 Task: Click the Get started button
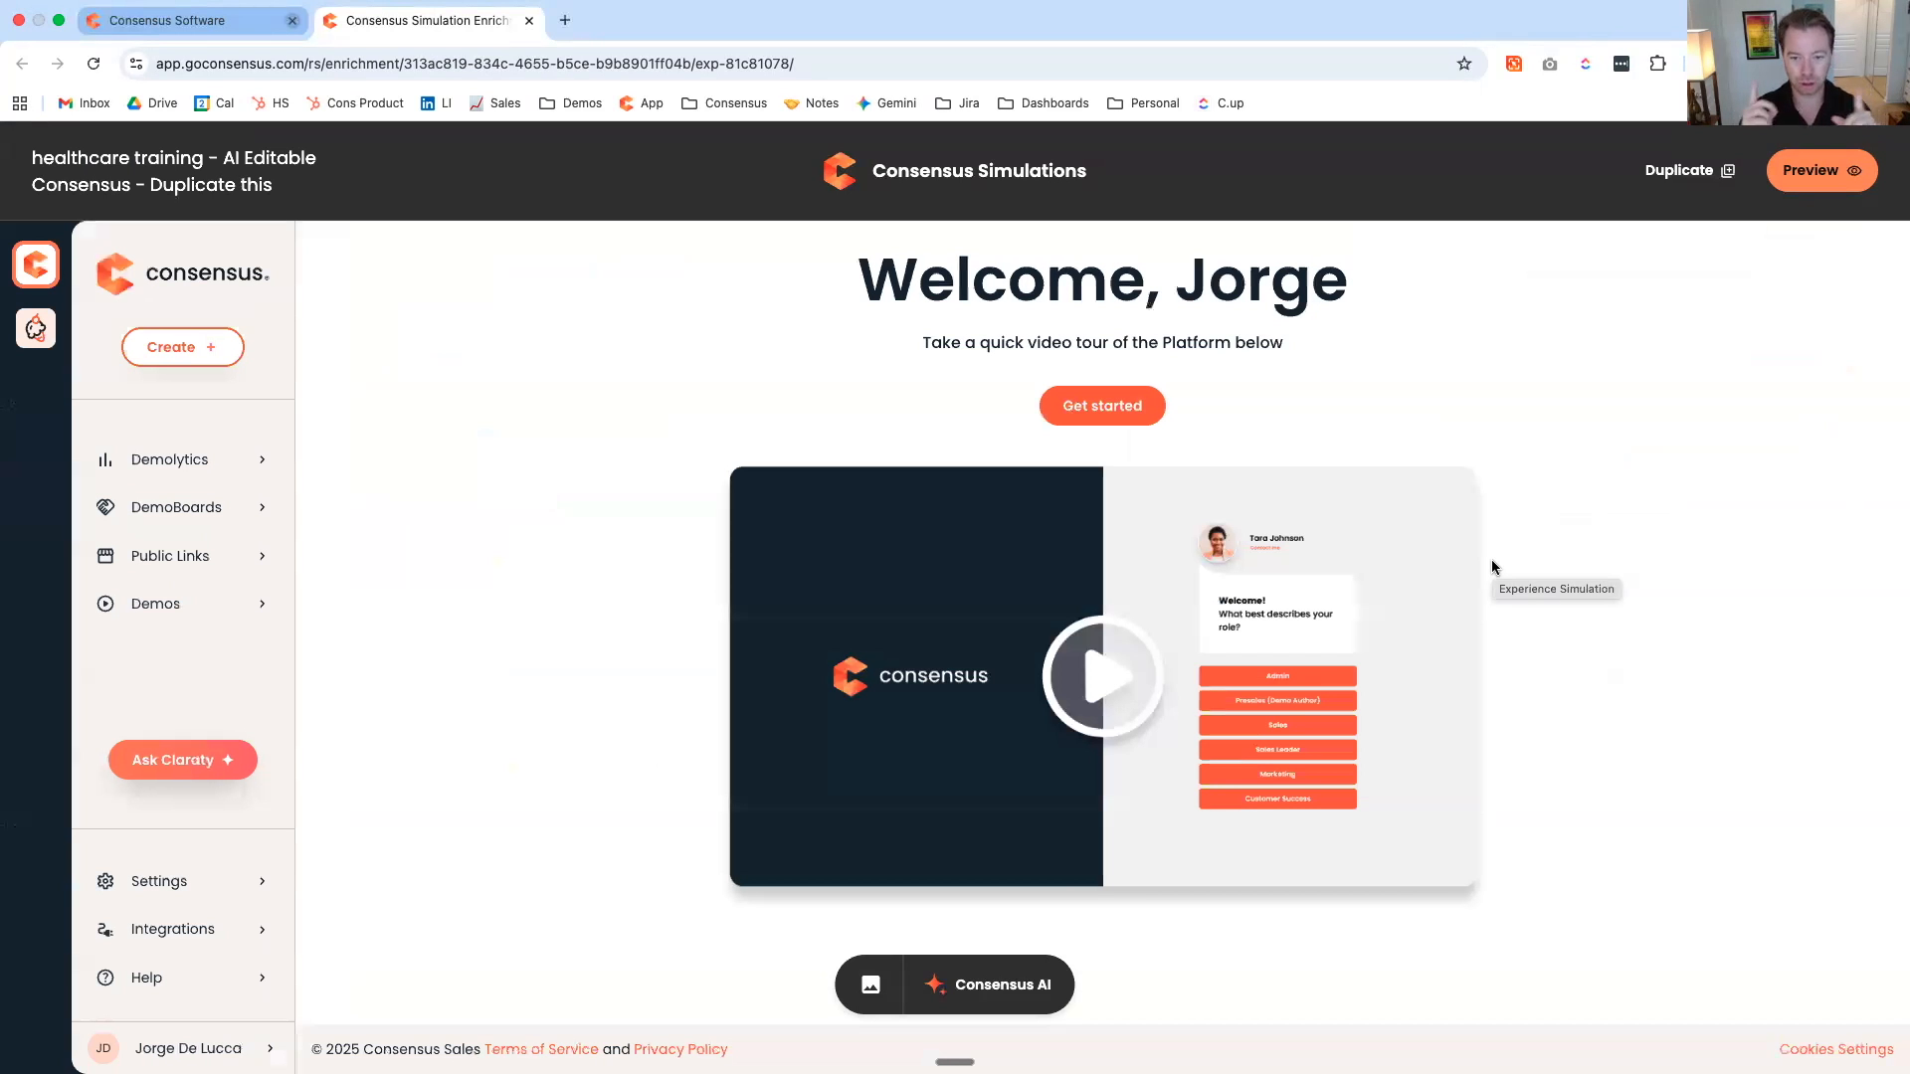point(1102,406)
